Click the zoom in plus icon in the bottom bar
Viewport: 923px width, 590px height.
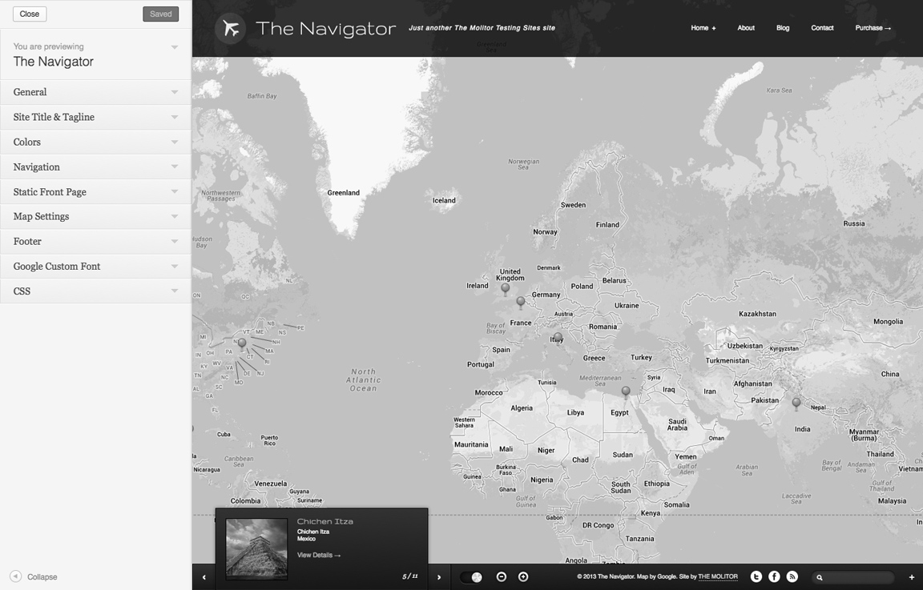click(523, 576)
